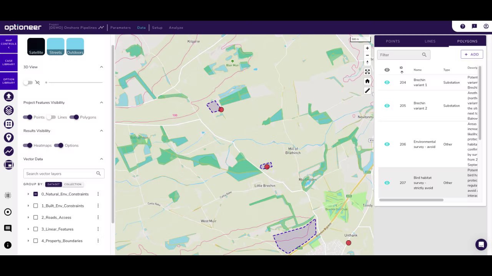The image size is (492, 276).
Task: Expand 4_Property_Boundaries tree arrow
Action: point(28,241)
